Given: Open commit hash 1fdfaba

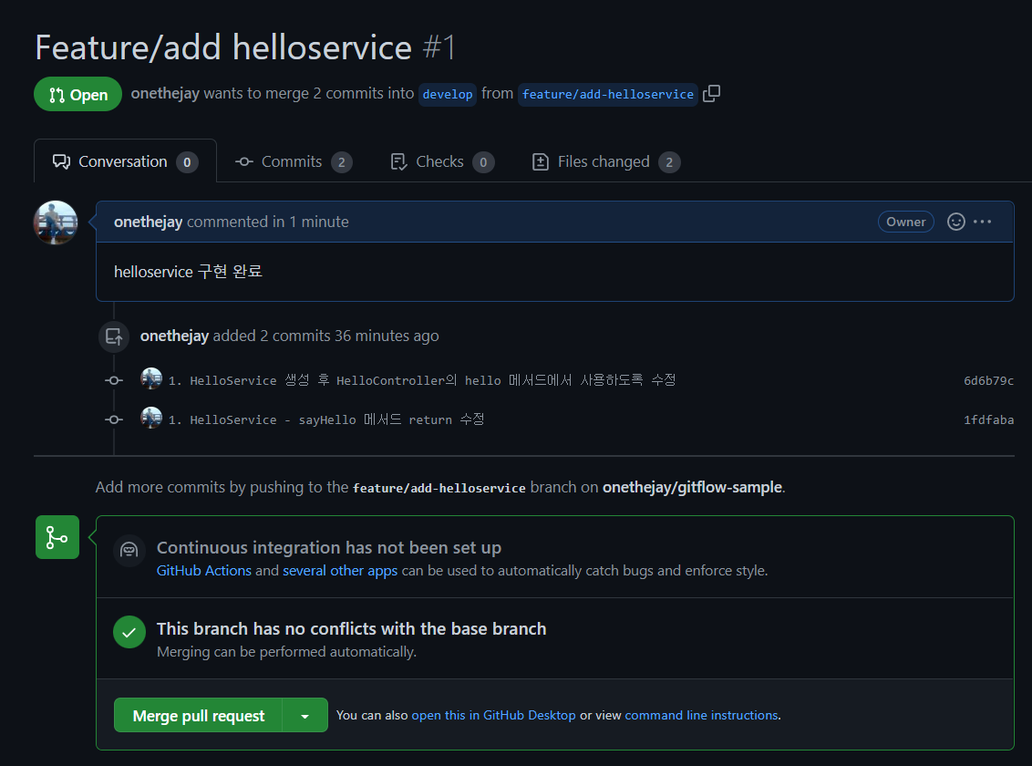Looking at the screenshot, I should (988, 419).
